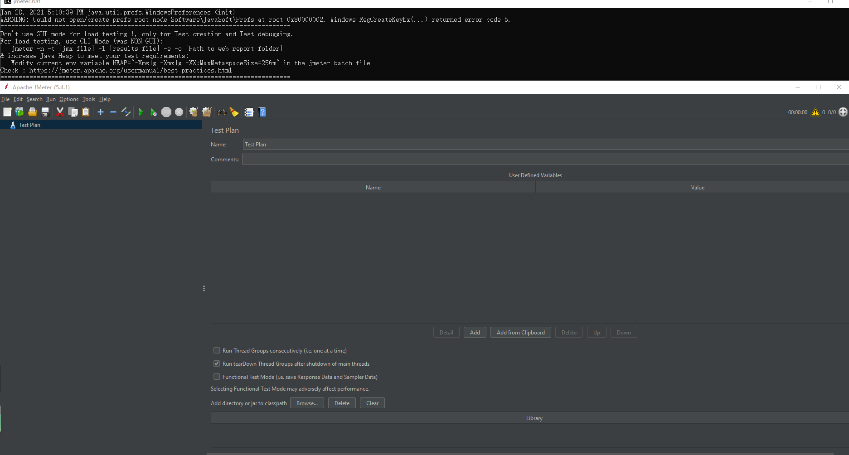Stop the running test
Viewport: 849px width, 455px height.
(166, 112)
